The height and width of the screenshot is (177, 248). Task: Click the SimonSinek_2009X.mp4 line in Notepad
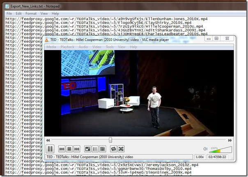pyautogui.click(x=98, y=172)
